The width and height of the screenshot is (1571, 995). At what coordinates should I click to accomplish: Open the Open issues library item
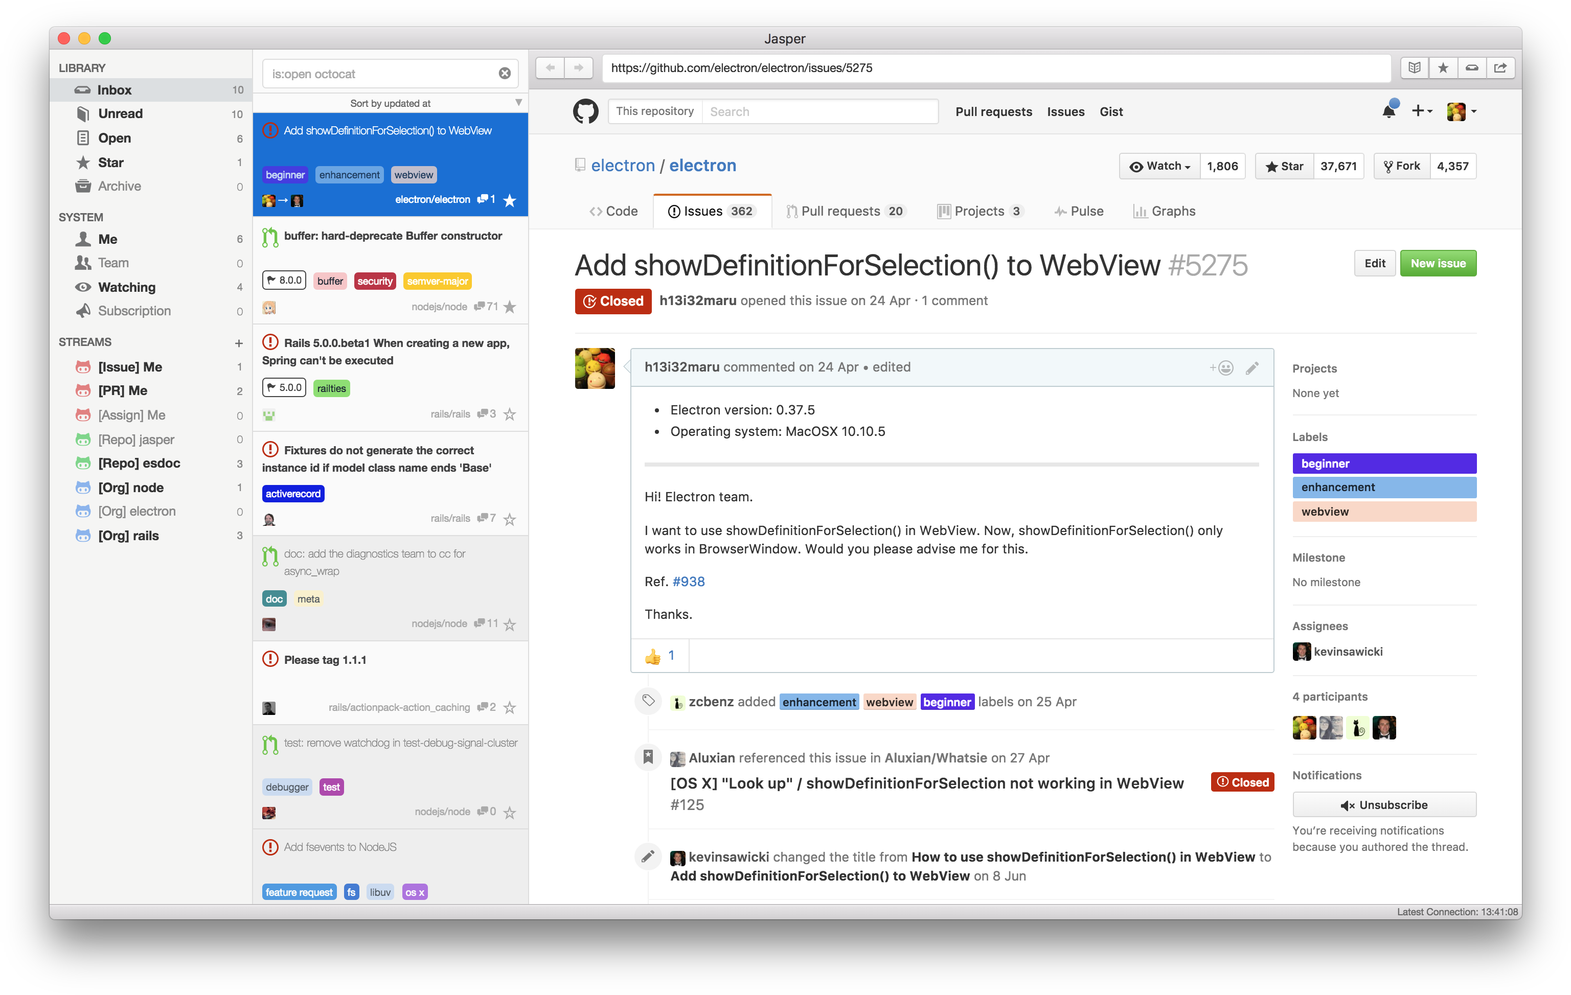coord(151,138)
